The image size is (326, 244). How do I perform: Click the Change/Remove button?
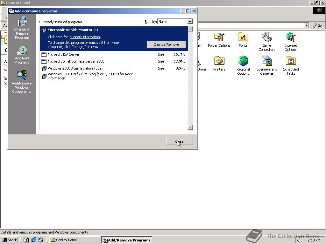166,44
